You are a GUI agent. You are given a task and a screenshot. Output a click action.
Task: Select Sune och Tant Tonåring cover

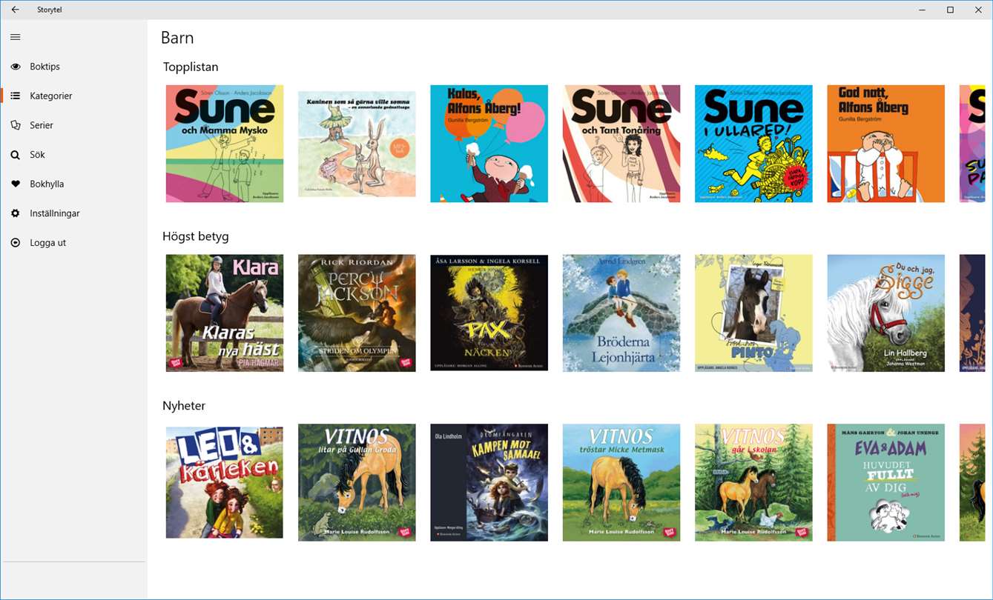[x=621, y=144]
